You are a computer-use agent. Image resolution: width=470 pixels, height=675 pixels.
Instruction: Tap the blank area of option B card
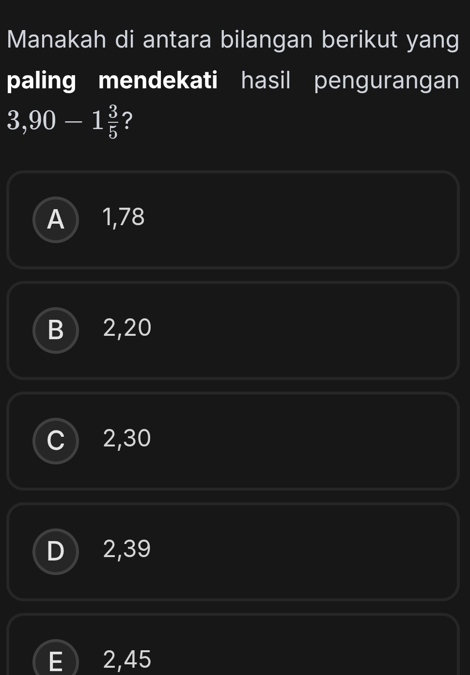tap(300, 330)
